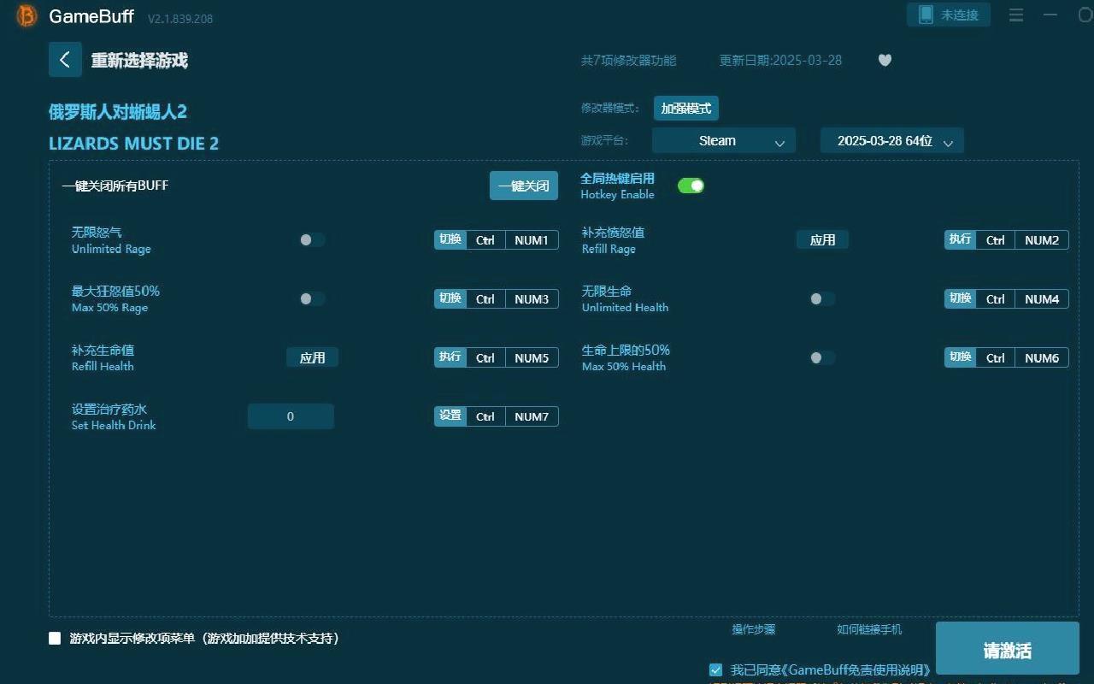Go back with the arrow icon
1094x684 pixels.
65,60
